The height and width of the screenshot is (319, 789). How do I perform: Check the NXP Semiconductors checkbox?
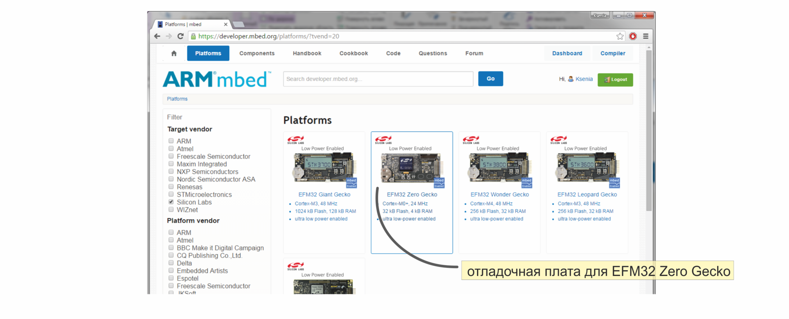coord(171,171)
